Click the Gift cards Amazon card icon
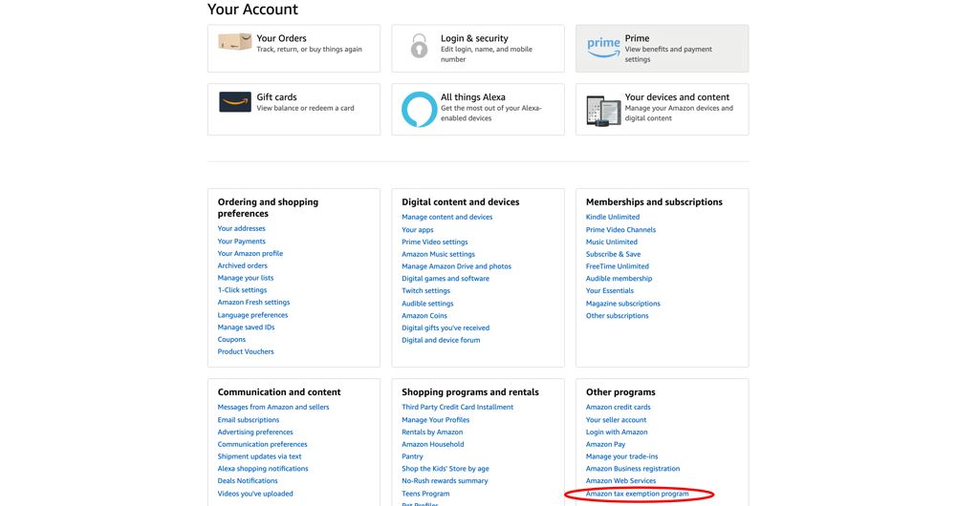Image resolution: width=956 pixels, height=506 pixels. coord(234,102)
